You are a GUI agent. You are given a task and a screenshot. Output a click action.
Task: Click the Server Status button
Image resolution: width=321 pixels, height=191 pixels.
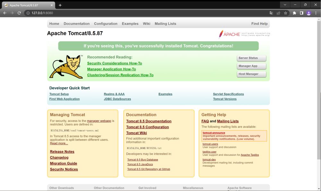(251, 58)
